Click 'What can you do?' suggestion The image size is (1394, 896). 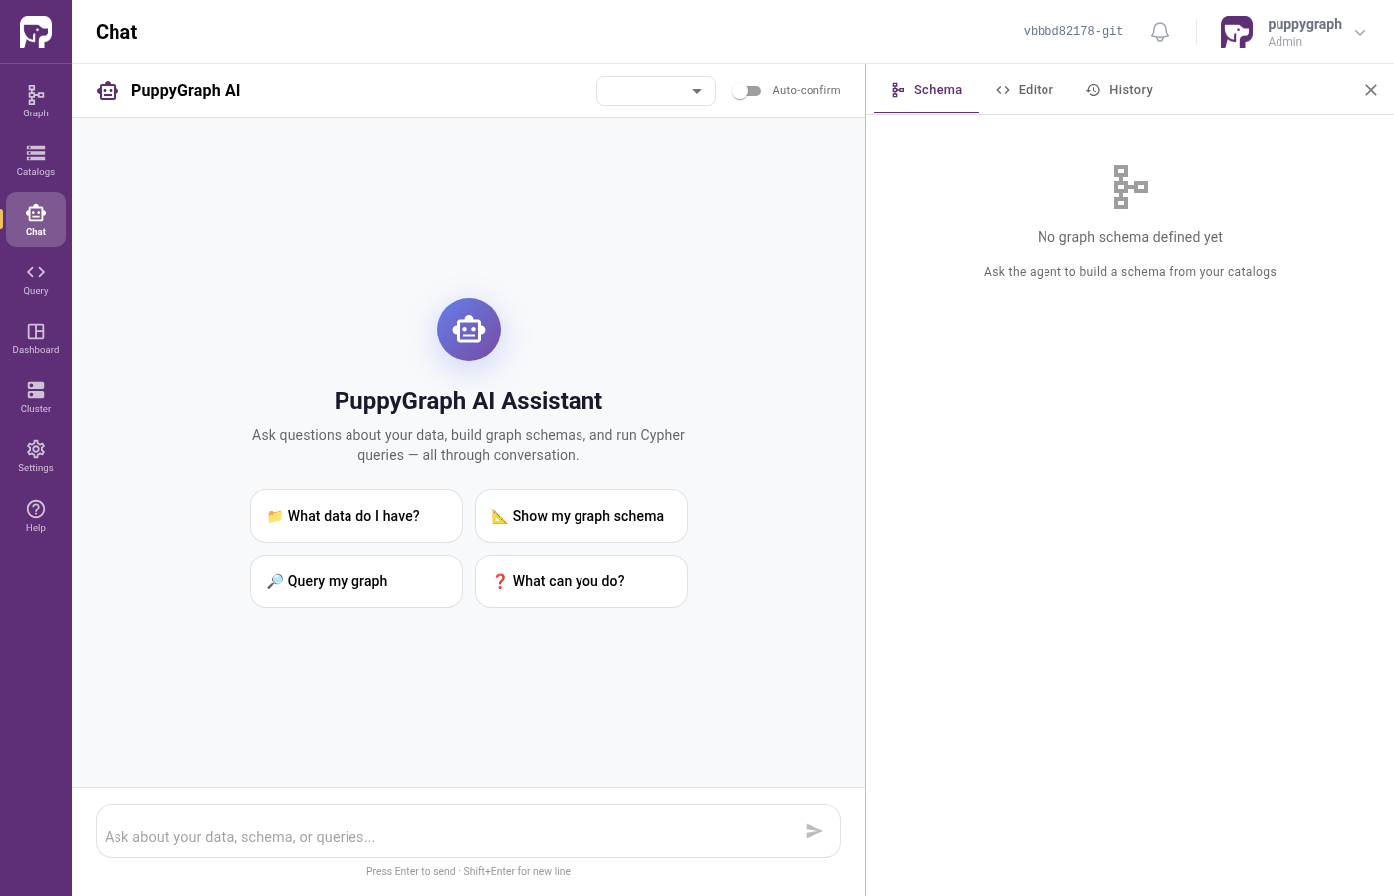tap(581, 581)
